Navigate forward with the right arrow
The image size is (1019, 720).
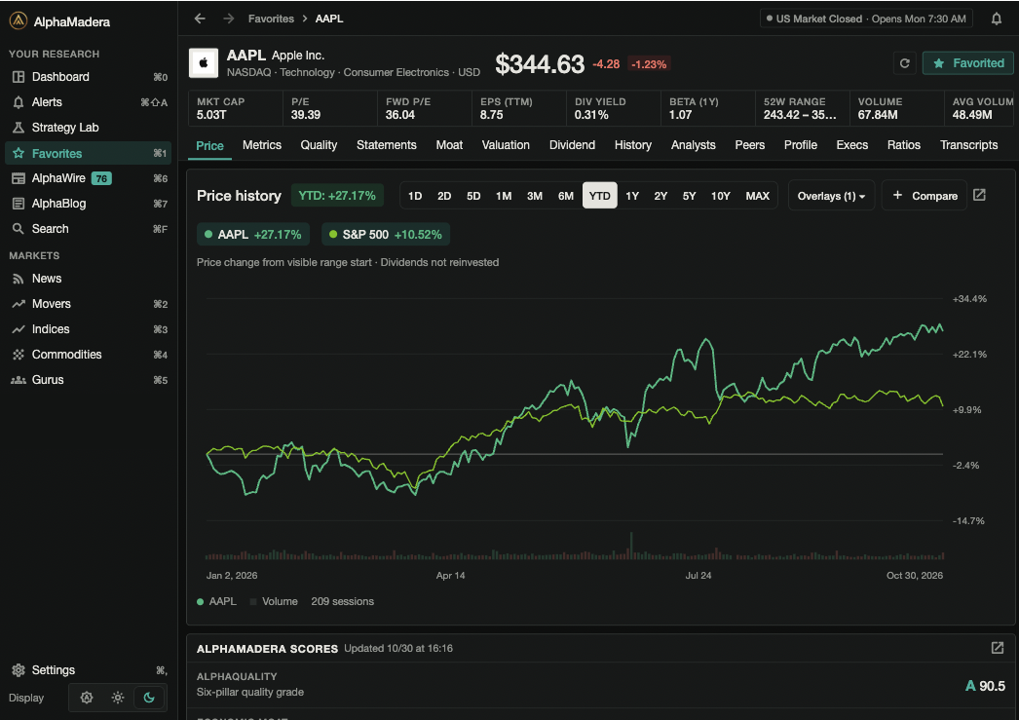pyautogui.click(x=228, y=19)
